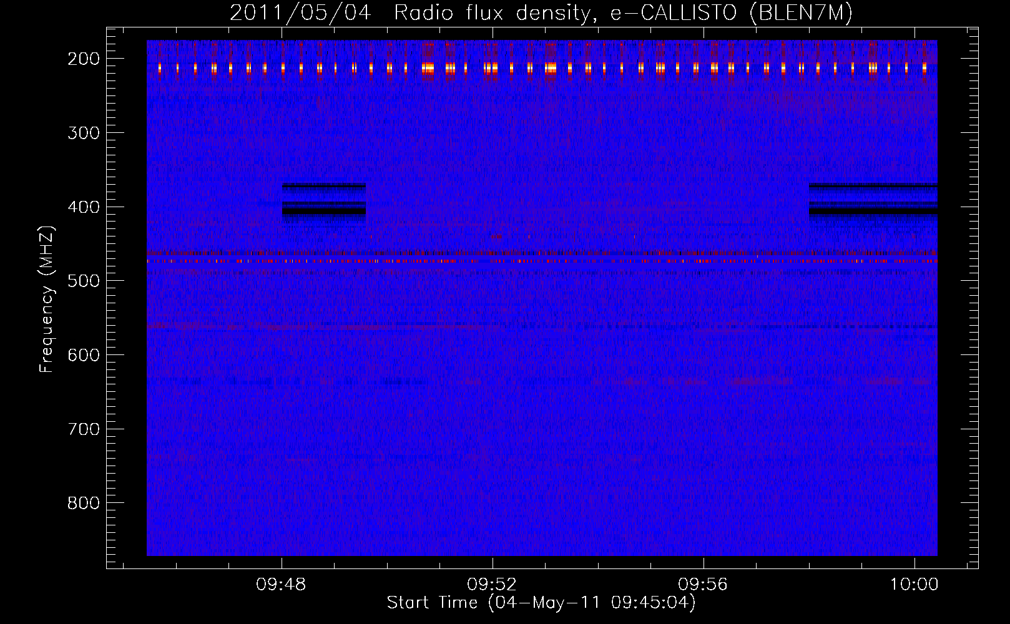The height and width of the screenshot is (624, 1010).
Task: Click the plot title '2011/05/04 Radio flux density'
Action: [410, 13]
